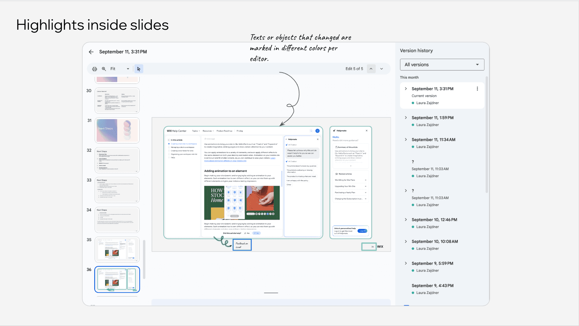Select the September 11, 11:34 AM version entry
Viewport: 579px width, 326px height.
[x=442, y=143]
